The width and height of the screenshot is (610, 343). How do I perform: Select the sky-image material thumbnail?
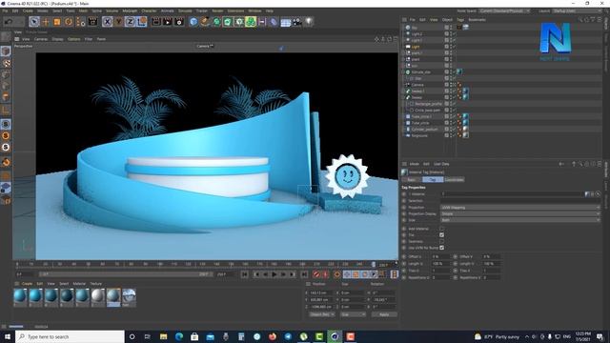(130, 296)
